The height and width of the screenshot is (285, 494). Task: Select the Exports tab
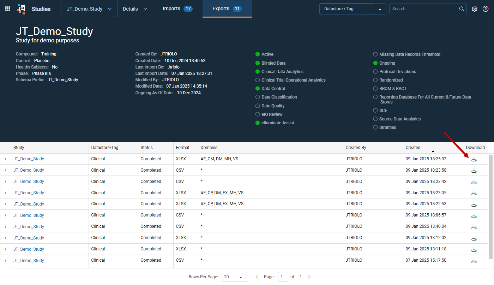(227, 9)
